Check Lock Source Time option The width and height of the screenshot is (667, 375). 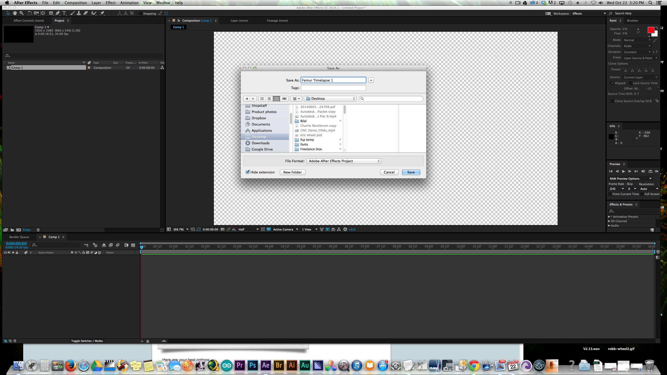pos(631,83)
